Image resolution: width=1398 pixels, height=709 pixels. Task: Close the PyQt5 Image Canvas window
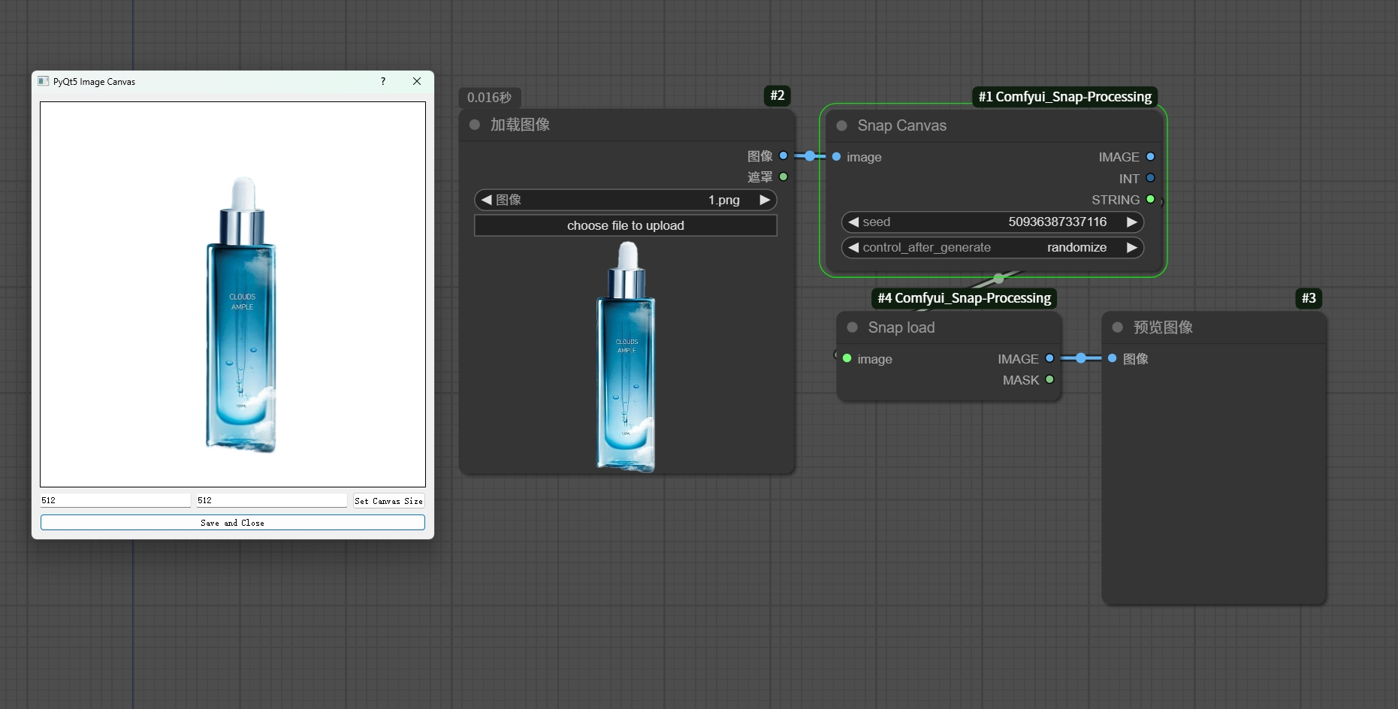(x=417, y=81)
